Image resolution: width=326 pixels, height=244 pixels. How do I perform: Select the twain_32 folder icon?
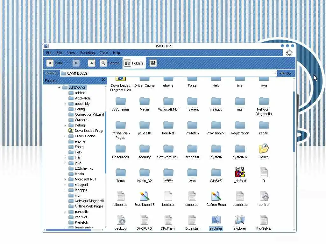click(144, 175)
